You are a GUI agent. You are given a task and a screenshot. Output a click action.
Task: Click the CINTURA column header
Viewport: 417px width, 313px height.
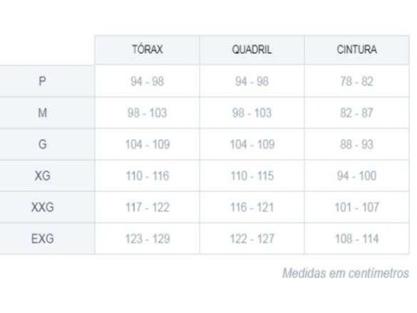tap(357, 50)
